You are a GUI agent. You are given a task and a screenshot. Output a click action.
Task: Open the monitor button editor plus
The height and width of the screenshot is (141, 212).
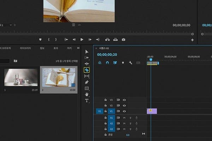(193, 40)
